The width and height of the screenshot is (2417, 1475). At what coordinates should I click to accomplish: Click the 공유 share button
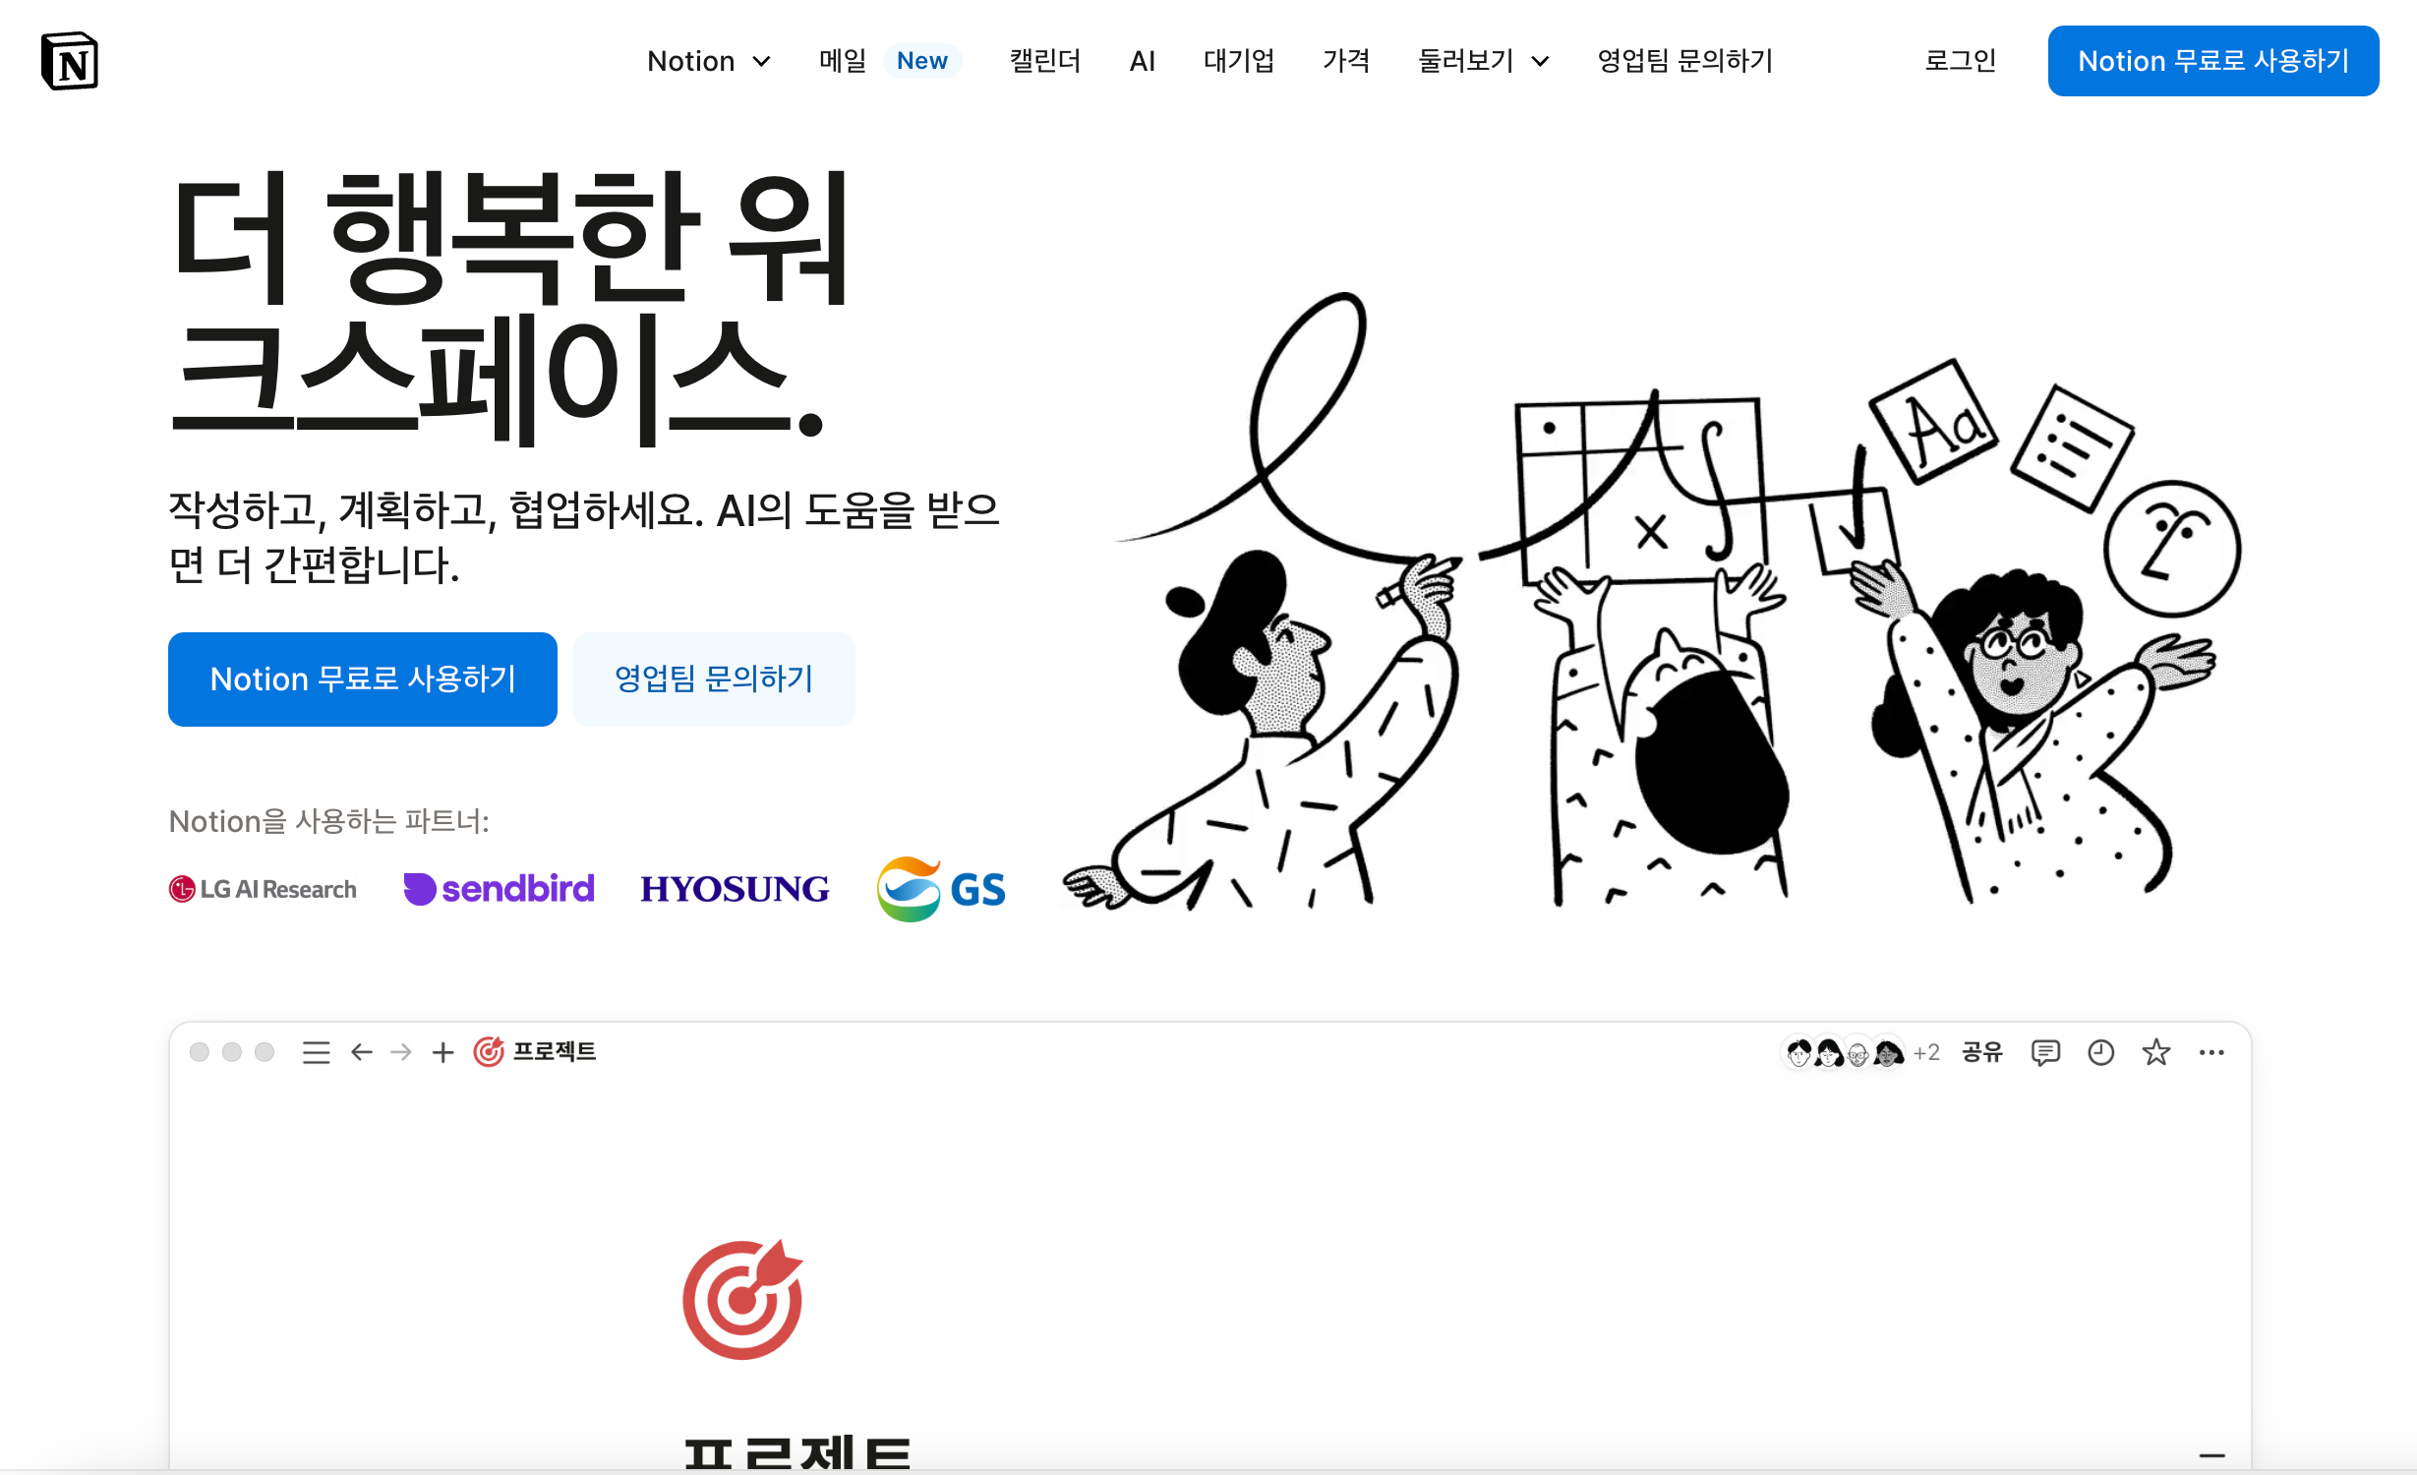click(x=1982, y=1053)
